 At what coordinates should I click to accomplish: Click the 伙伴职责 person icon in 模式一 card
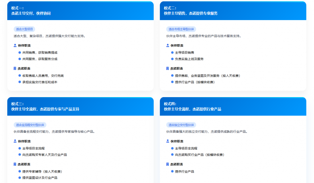15,46
